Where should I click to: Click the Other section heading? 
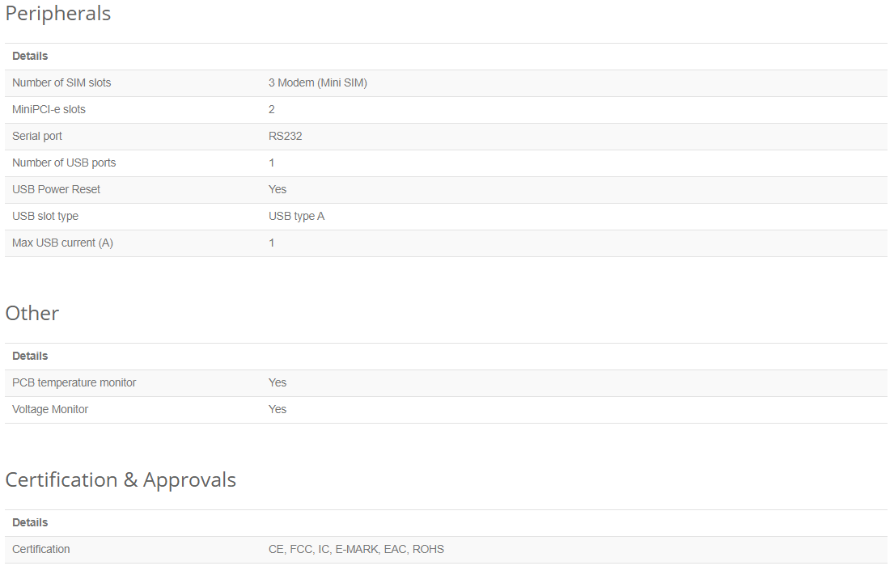click(32, 313)
